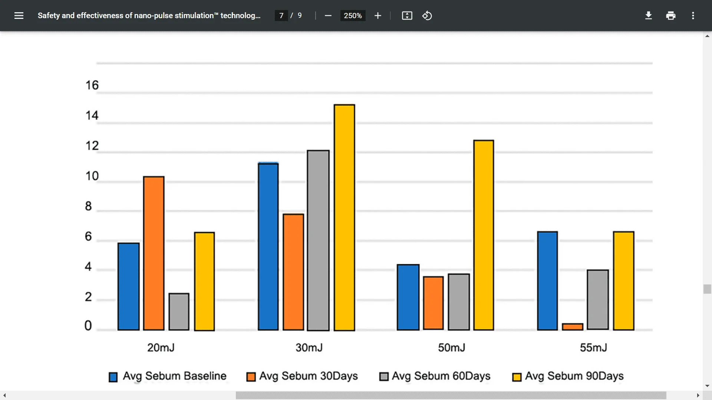Click the '30mJ' axis label

309,347
